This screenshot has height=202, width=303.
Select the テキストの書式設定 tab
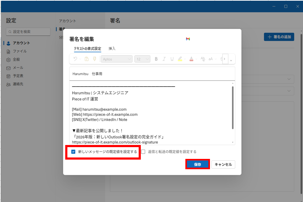(x=87, y=48)
